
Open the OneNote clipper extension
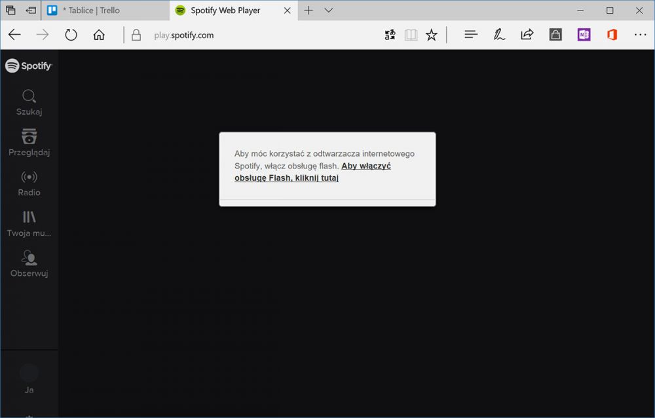coord(584,35)
